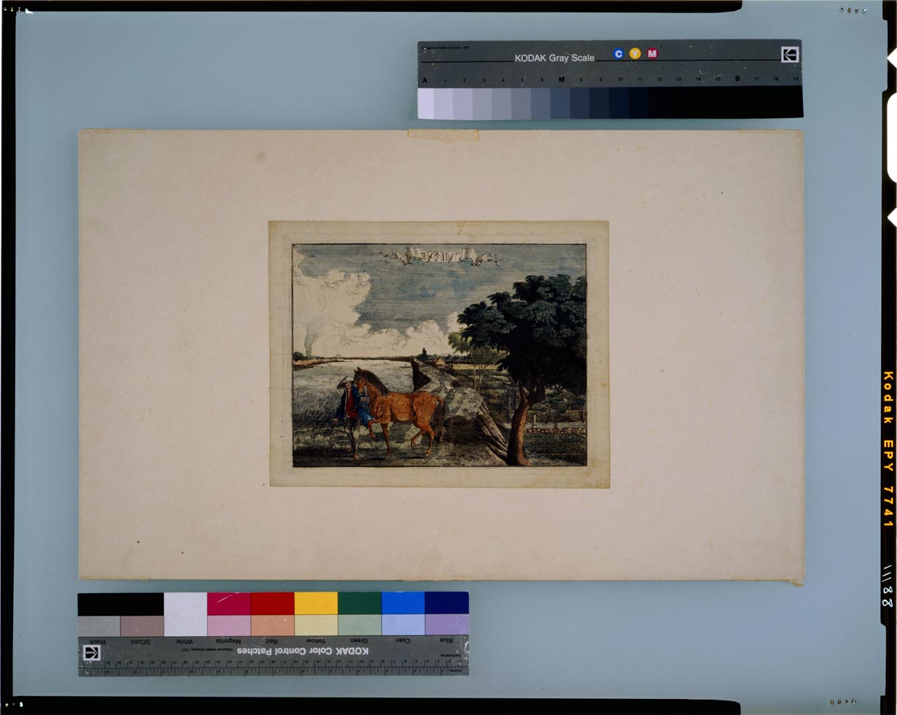Click the orange 'Kodak EPY 7741' film edge text
The height and width of the screenshot is (715, 897).
pyautogui.click(x=888, y=449)
